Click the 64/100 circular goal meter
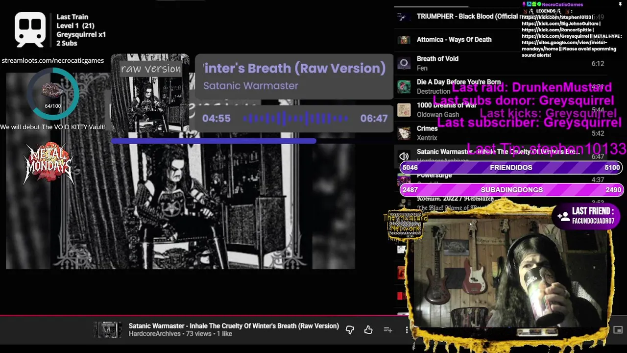This screenshot has width=627, height=353. [52, 94]
